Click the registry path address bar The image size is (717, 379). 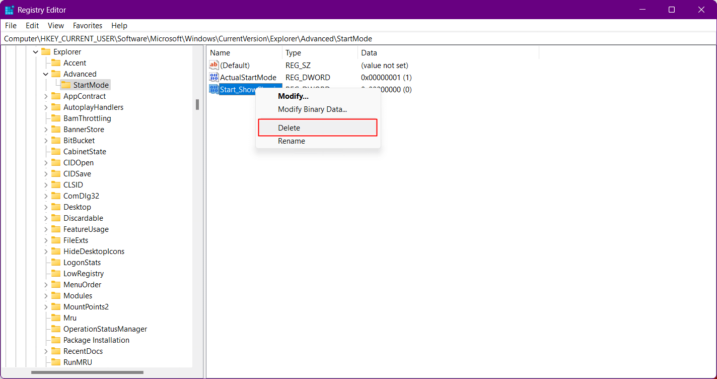tap(358, 39)
